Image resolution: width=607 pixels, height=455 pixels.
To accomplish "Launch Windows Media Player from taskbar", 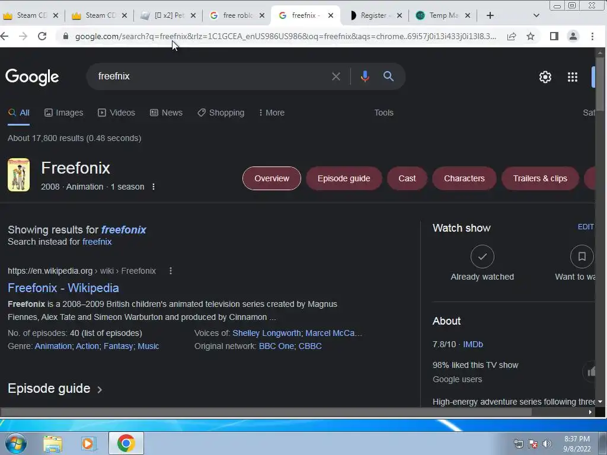I will click(88, 444).
